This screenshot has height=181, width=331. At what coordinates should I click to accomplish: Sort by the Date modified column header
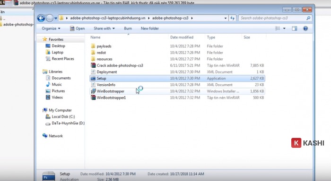coord(182,37)
